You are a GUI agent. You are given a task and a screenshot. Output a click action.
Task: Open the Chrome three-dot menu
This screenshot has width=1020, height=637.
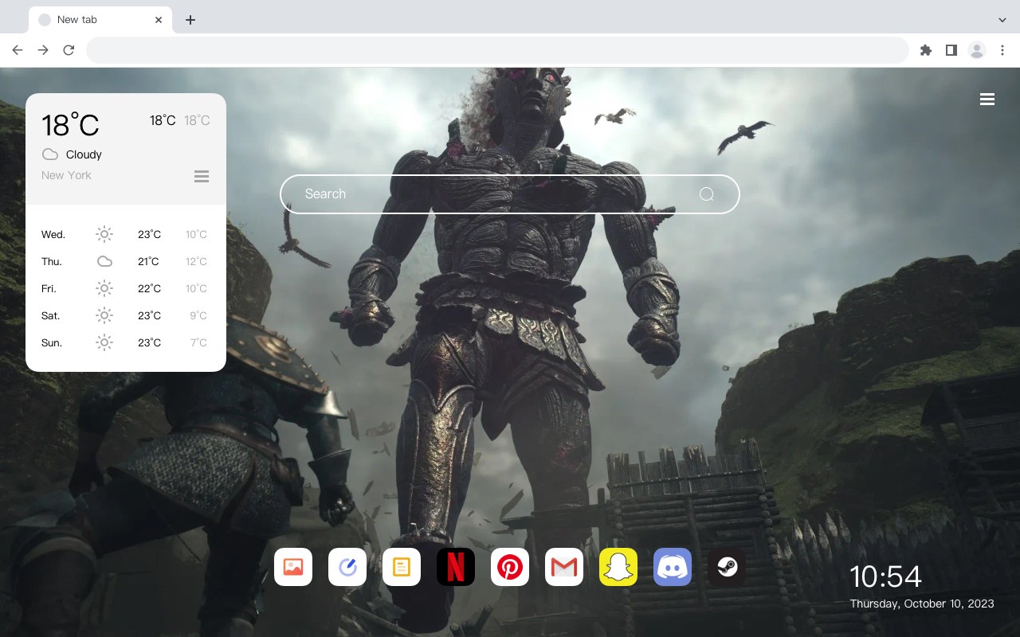pos(1002,50)
